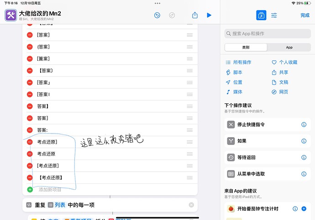Tap the redo arrow in the top toolbar

172,15
